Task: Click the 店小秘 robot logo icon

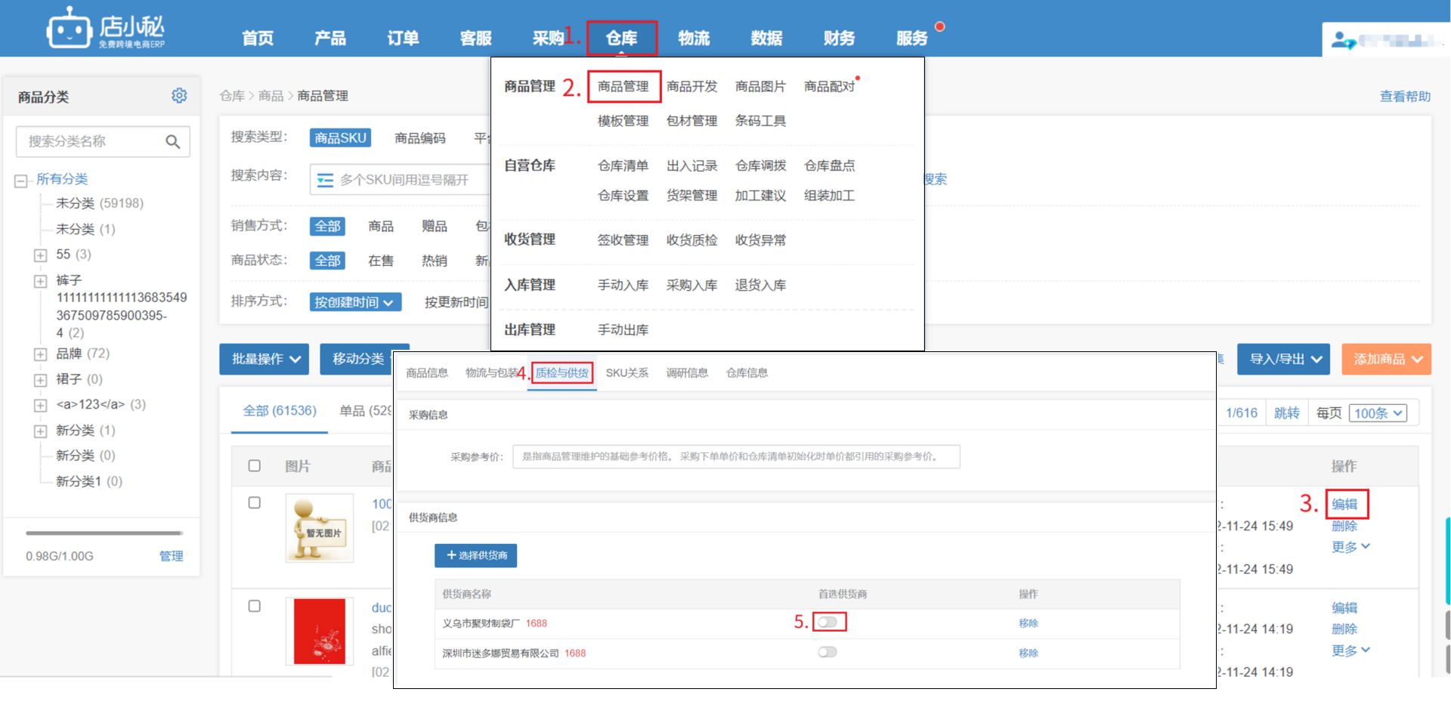Action: coord(69,29)
